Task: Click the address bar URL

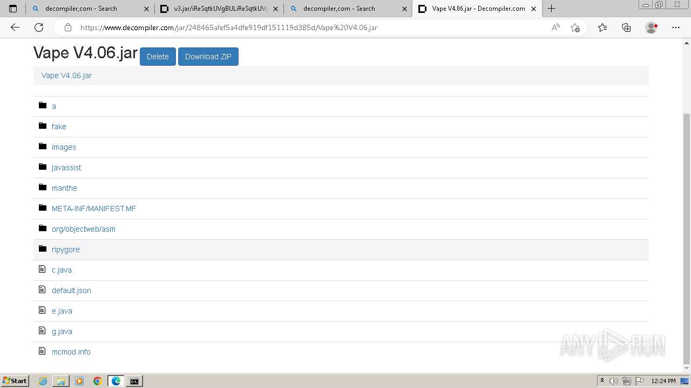Action: tap(229, 27)
